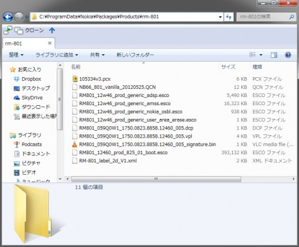299x247 pixels.
Task: Open ドキュメント library
Action: click(x=32, y=154)
